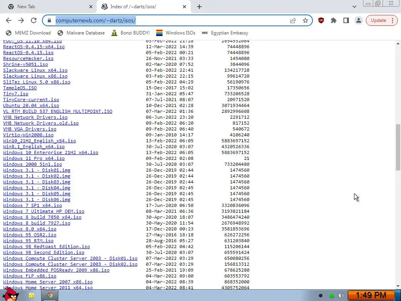Click the page vertical scrollbar thumb
This screenshot has width=401, height=301.
pyautogui.click(x=398, y=147)
